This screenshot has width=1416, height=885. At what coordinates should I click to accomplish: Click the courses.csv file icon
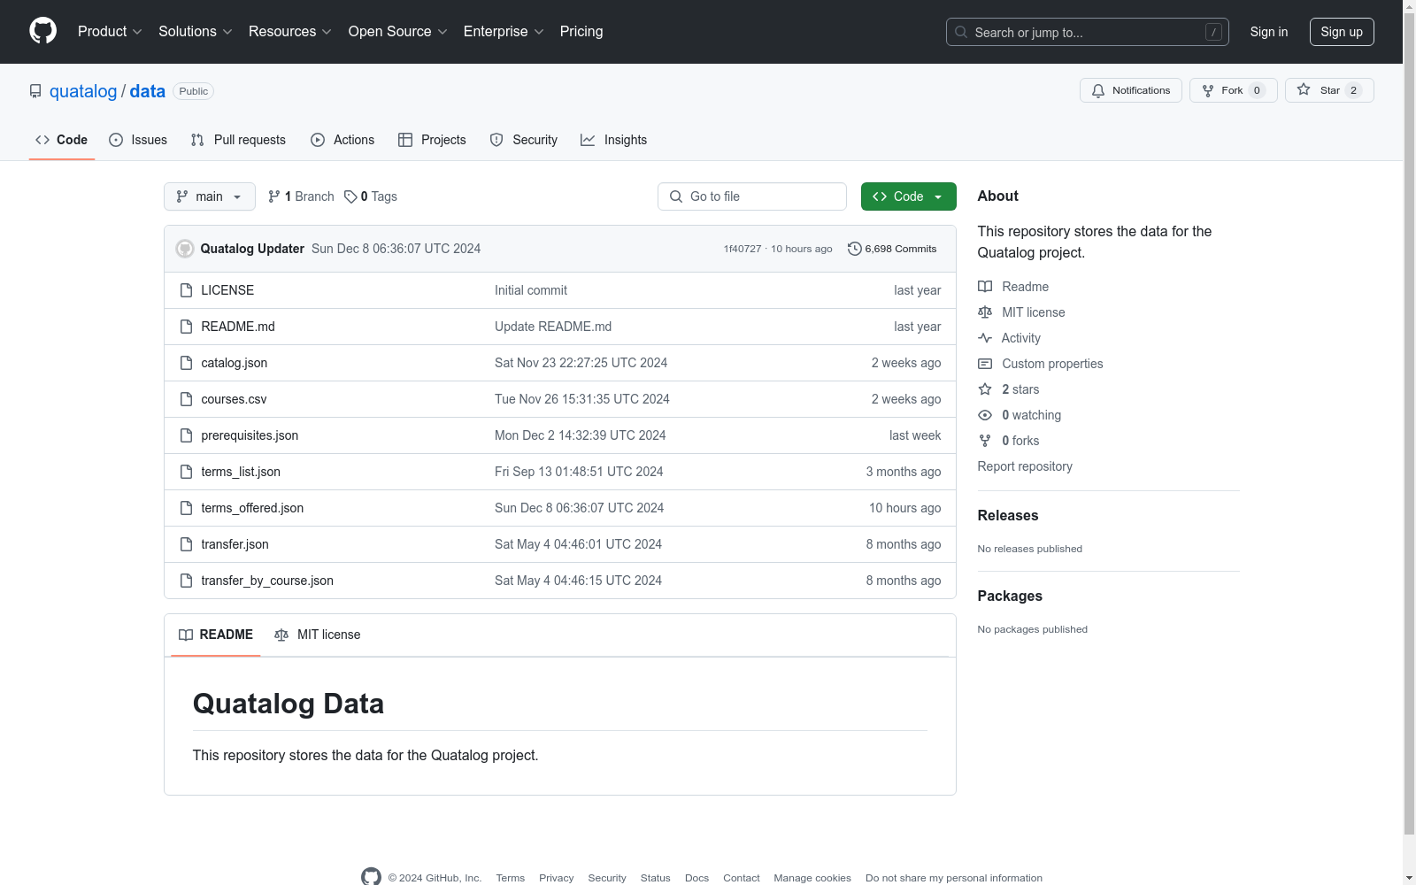pos(186,399)
